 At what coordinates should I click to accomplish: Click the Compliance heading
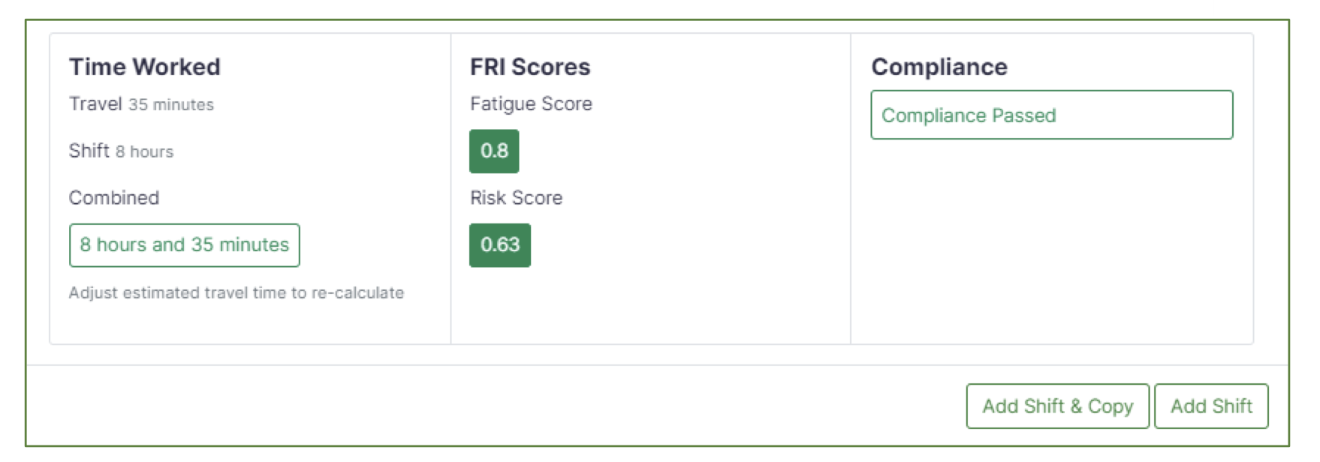939,67
